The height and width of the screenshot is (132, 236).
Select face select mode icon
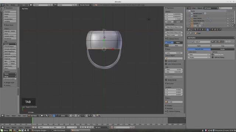pyautogui.click(x=76, y=115)
